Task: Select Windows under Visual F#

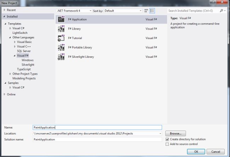Action: [x=28, y=60]
